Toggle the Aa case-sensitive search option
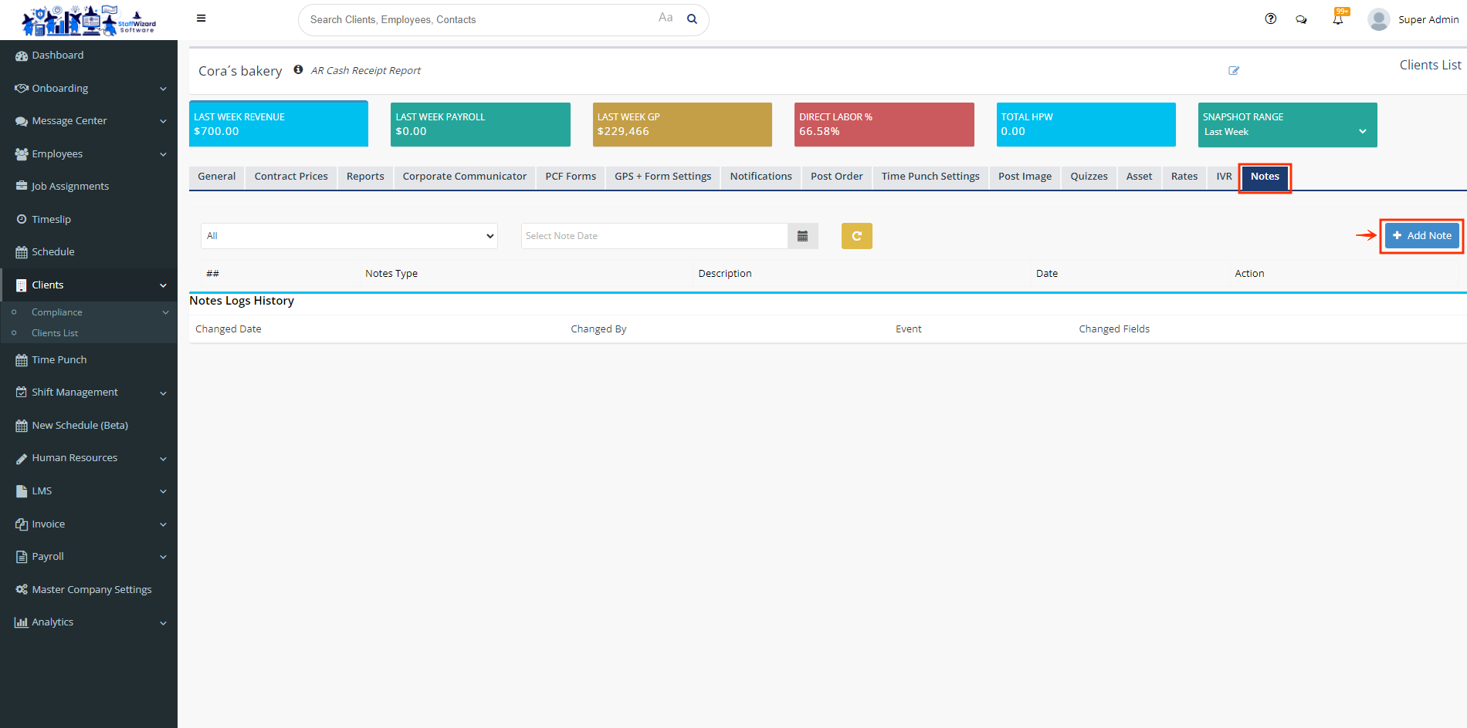Viewport: 1467px width, 728px height. click(x=666, y=18)
